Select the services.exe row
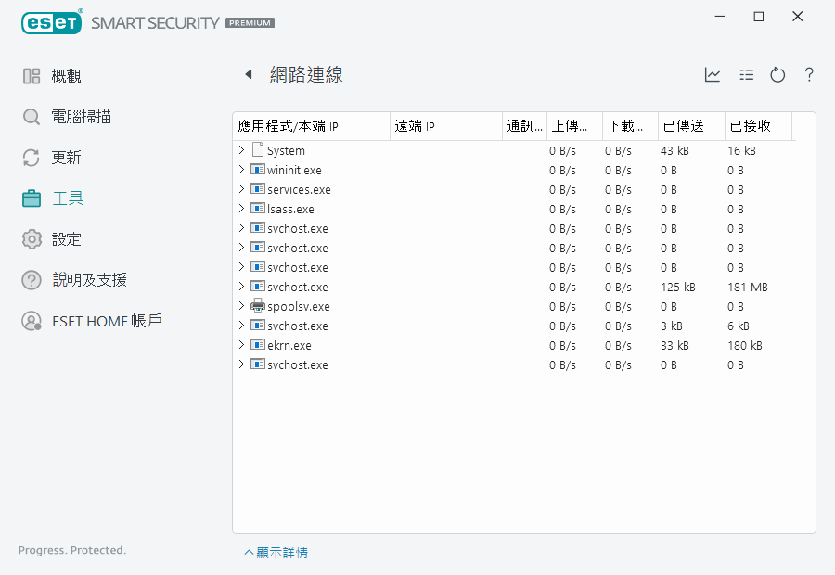This screenshot has height=575, width=835. 299,189
